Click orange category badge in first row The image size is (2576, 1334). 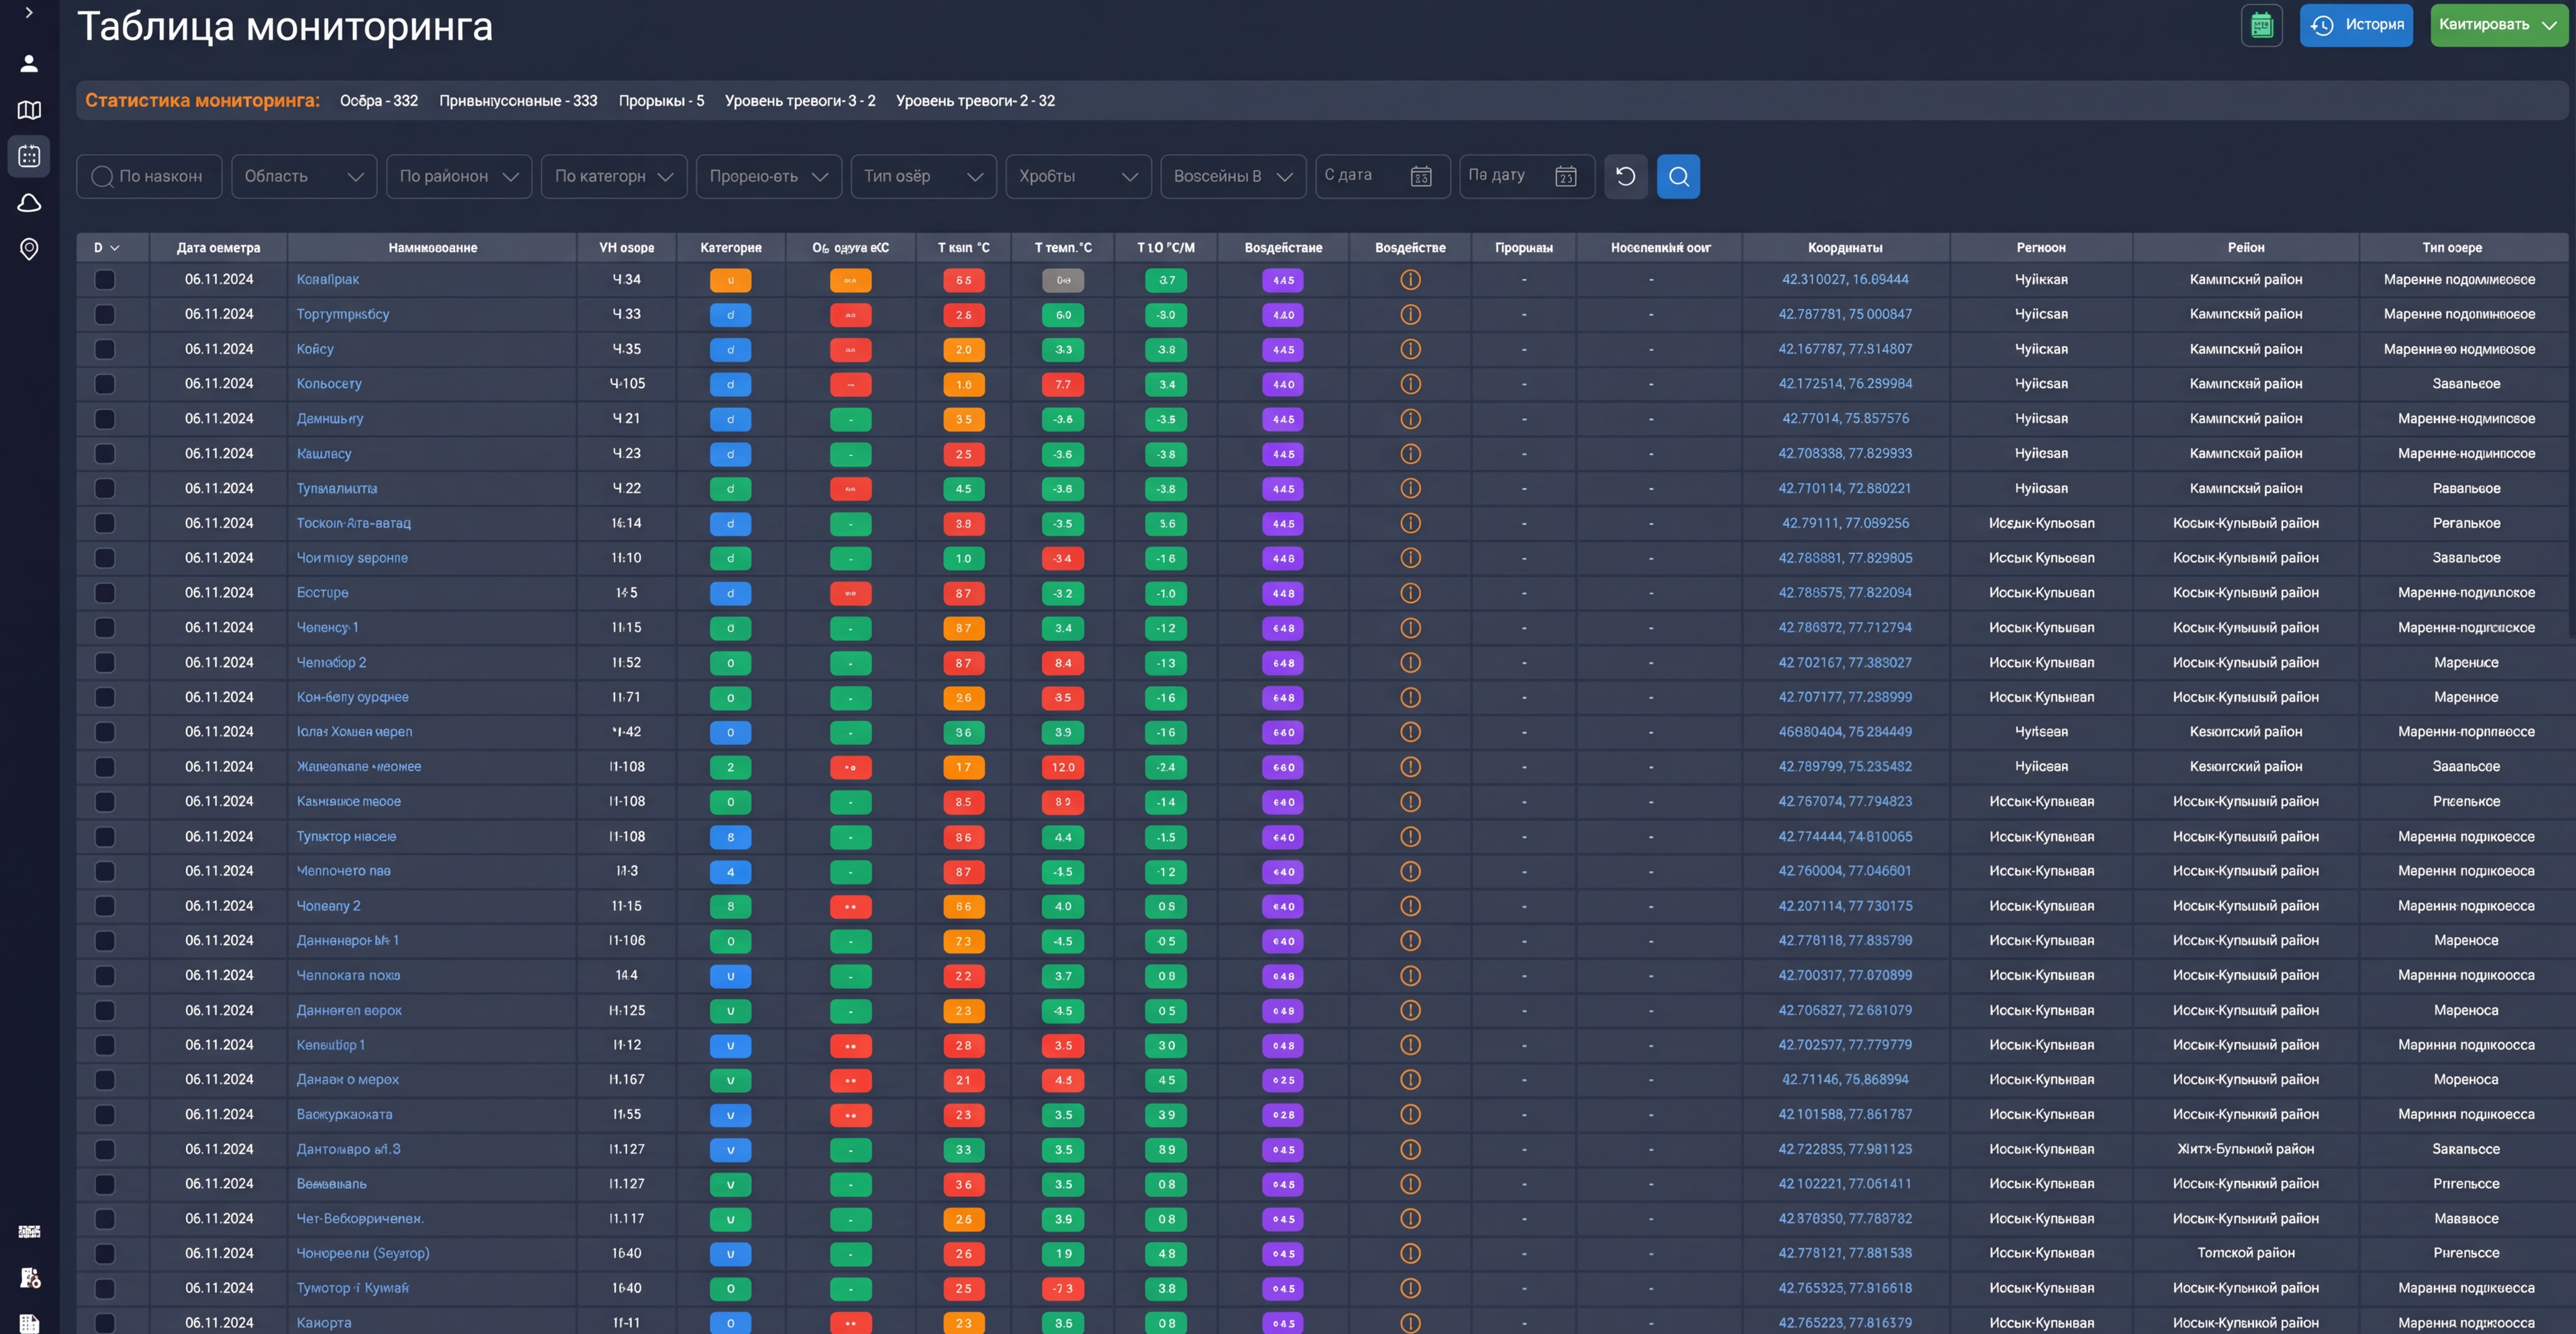point(730,280)
